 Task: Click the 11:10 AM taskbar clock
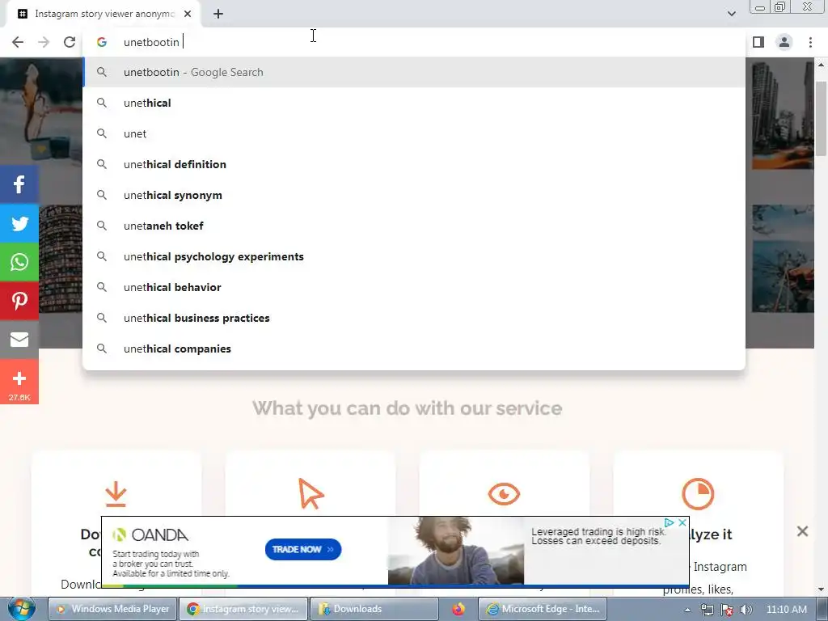tap(787, 610)
